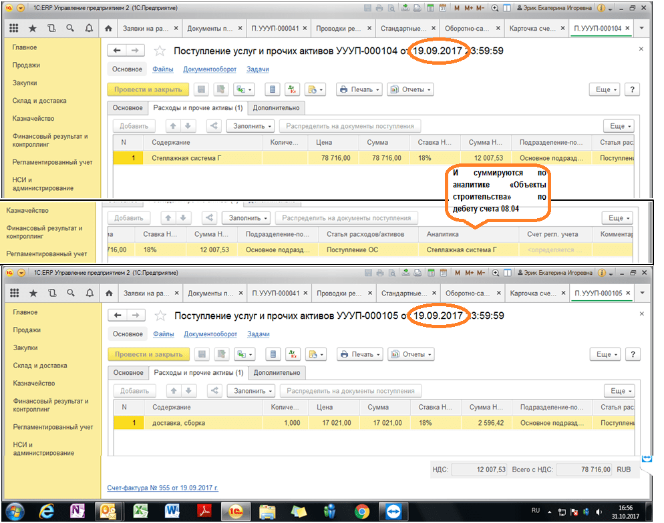Image resolution: width=664 pixels, height=523 pixels.
Task: Open Windows Start button on taskbar
Action: pyautogui.click(x=15, y=512)
